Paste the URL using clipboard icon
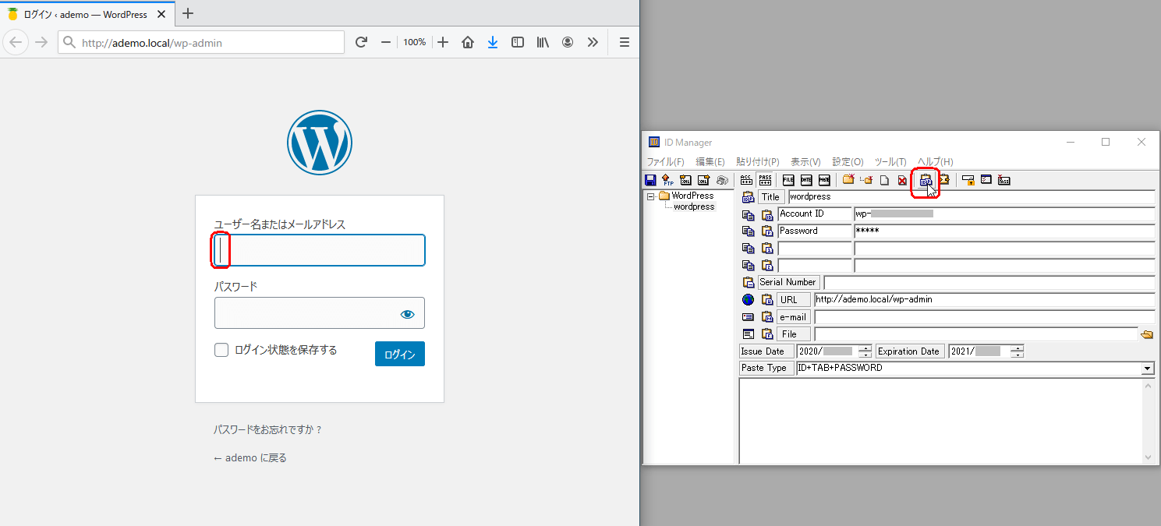Image resolution: width=1161 pixels, height=526 pixels. (767, 300)
